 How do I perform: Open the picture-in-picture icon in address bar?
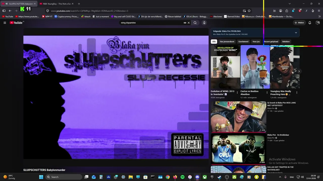(244, 11)
